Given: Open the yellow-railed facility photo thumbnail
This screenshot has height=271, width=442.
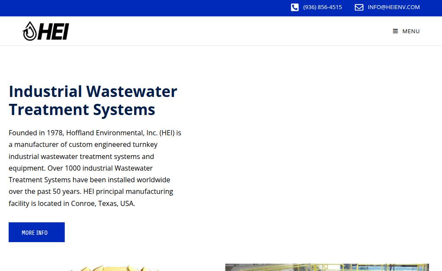Looking at the screenshot, I should click(x=327, y=268).
